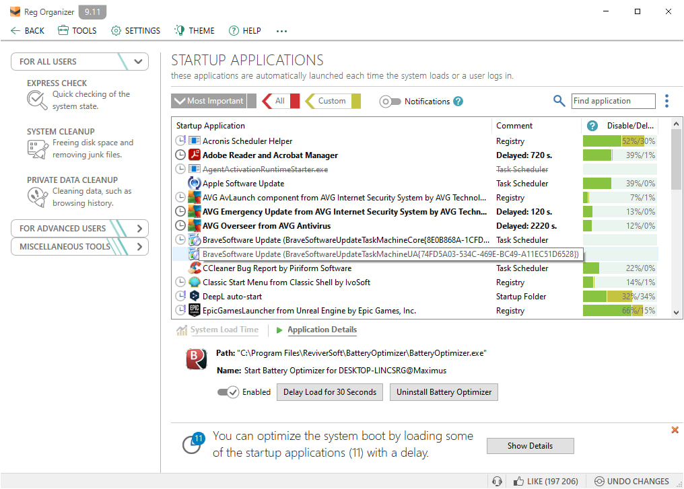
Task: Click the headset support icon in status bar
Action: 497,481
